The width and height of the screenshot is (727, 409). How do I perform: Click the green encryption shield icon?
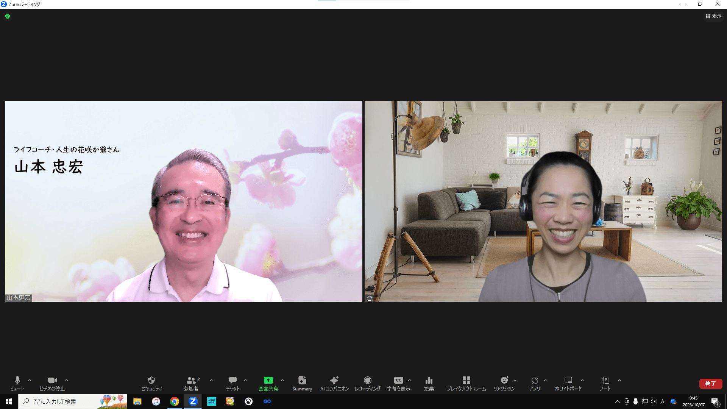(x=8, y=16)
